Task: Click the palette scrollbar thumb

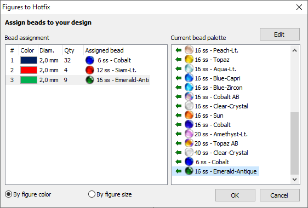Action: [294, 143]
